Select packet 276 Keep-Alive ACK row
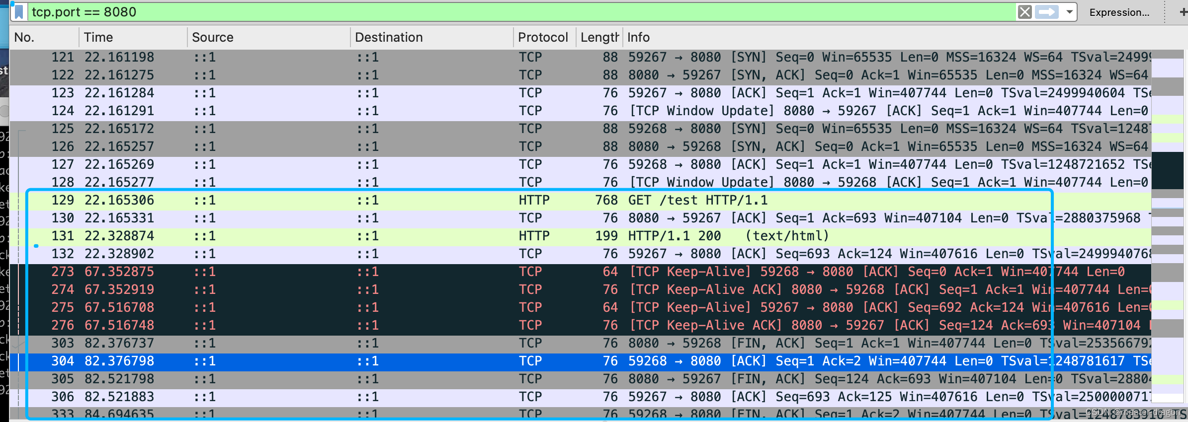The width and height of the screenshot is (1188, 422). 581,326
